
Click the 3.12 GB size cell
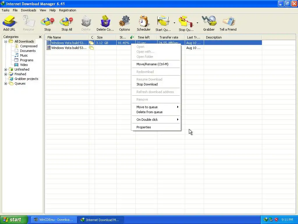pos(105,43)
